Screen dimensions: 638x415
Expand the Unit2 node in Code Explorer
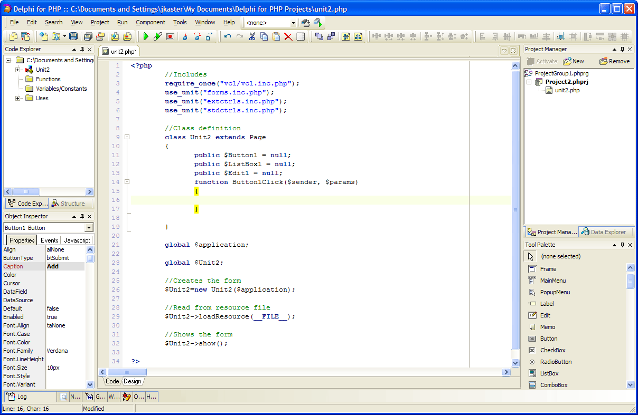pos(17,70)
